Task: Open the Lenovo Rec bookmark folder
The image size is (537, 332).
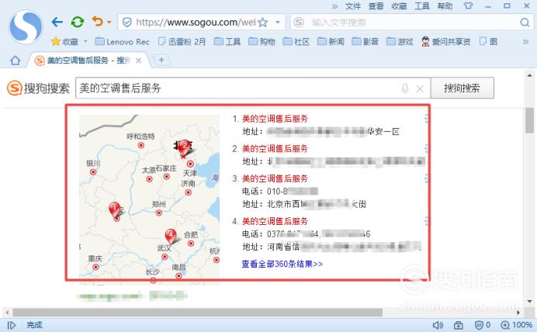Action: (123, 42)
